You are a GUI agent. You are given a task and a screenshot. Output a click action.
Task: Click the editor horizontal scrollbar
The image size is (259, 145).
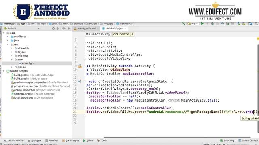177,137
